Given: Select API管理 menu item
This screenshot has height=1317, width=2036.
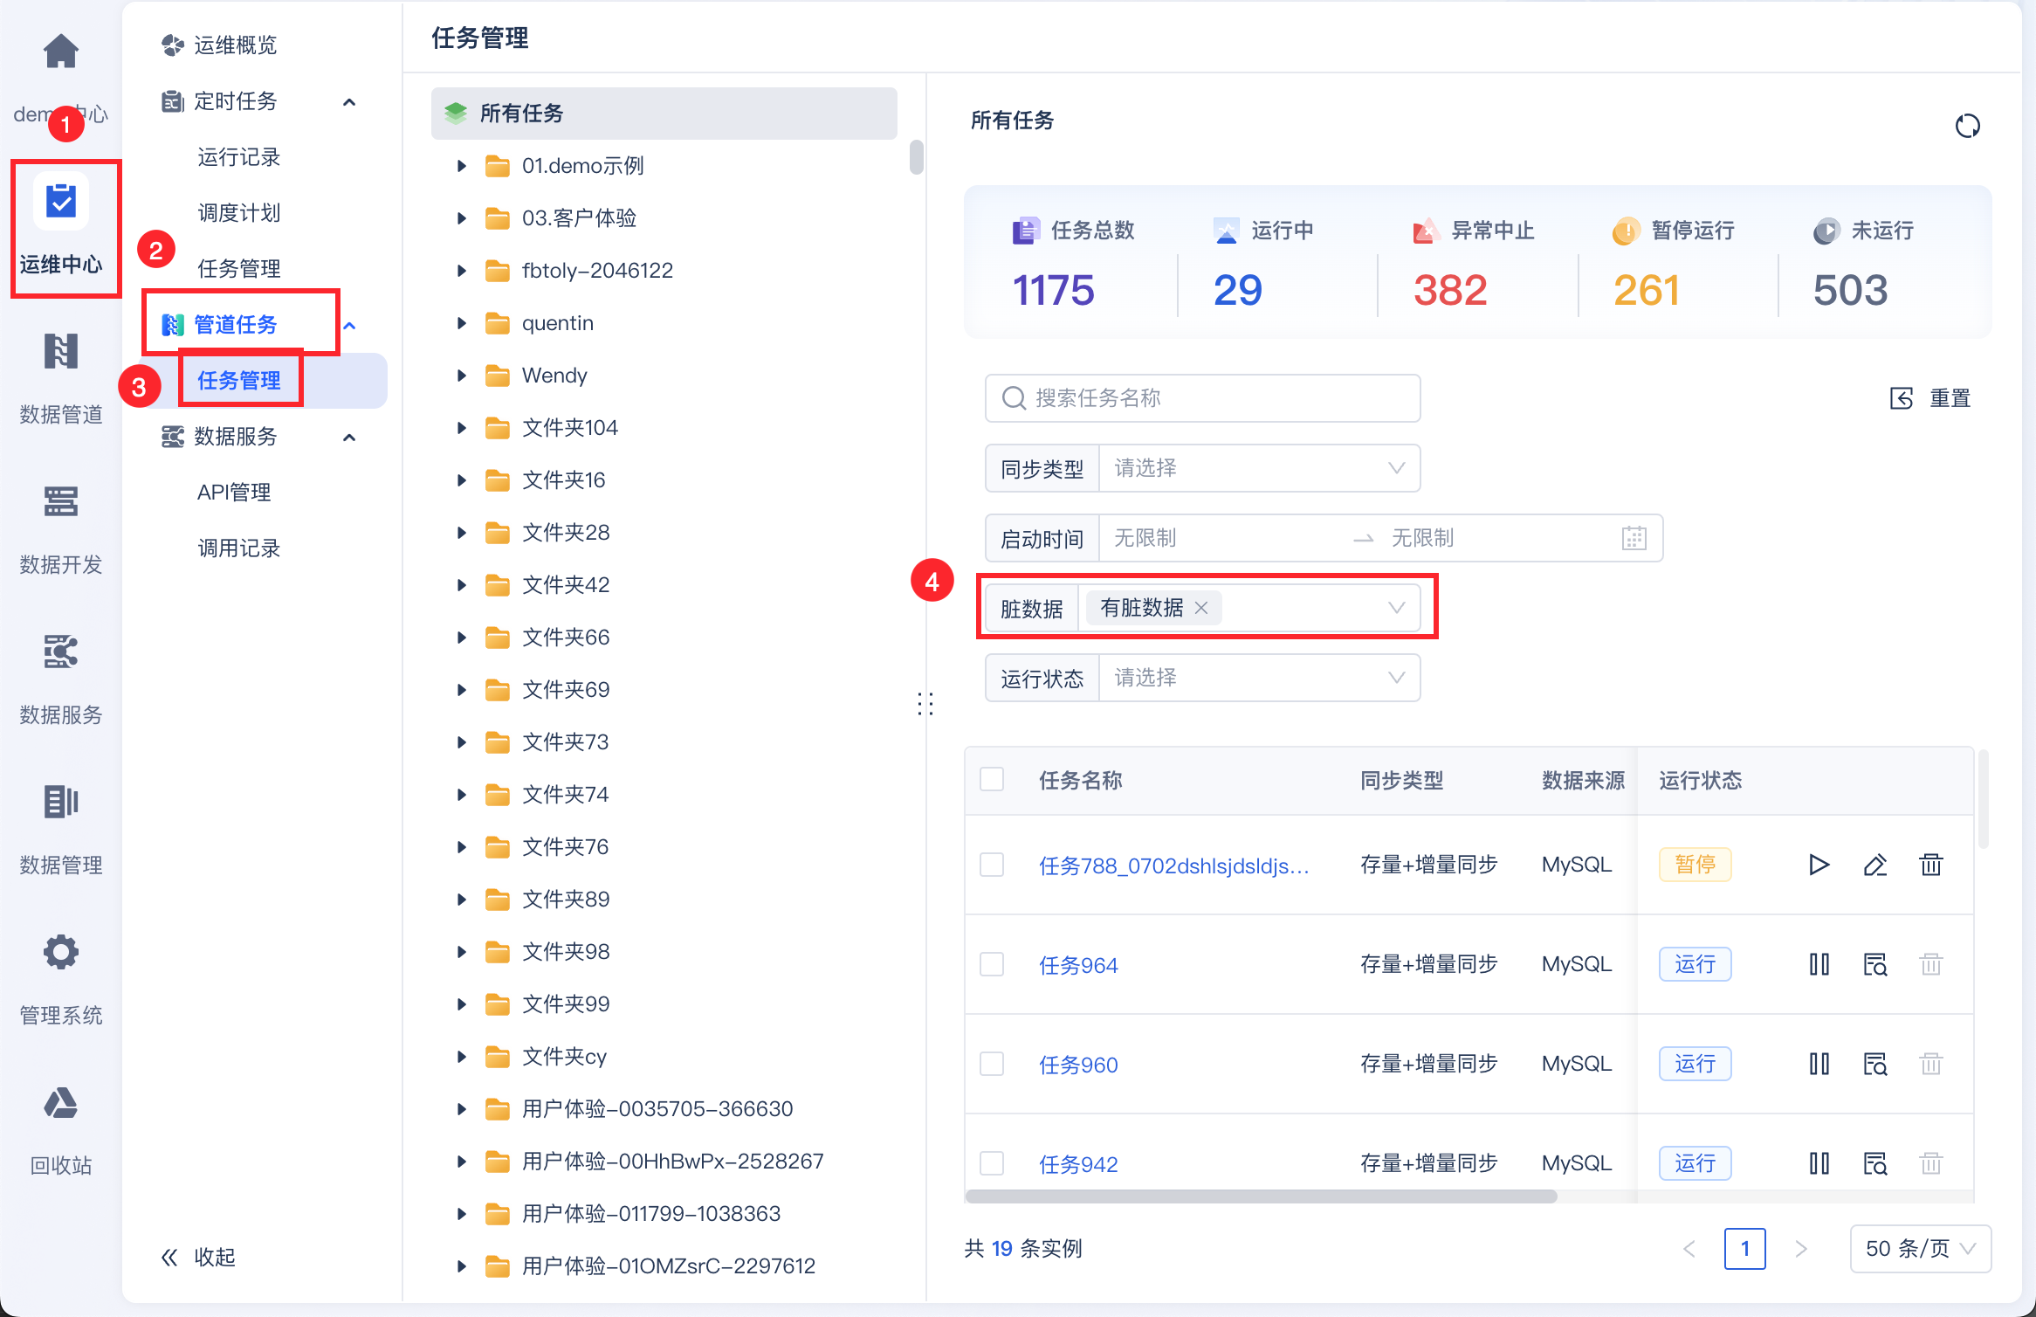Looking at the screenshot, I should tap(234, 493).
